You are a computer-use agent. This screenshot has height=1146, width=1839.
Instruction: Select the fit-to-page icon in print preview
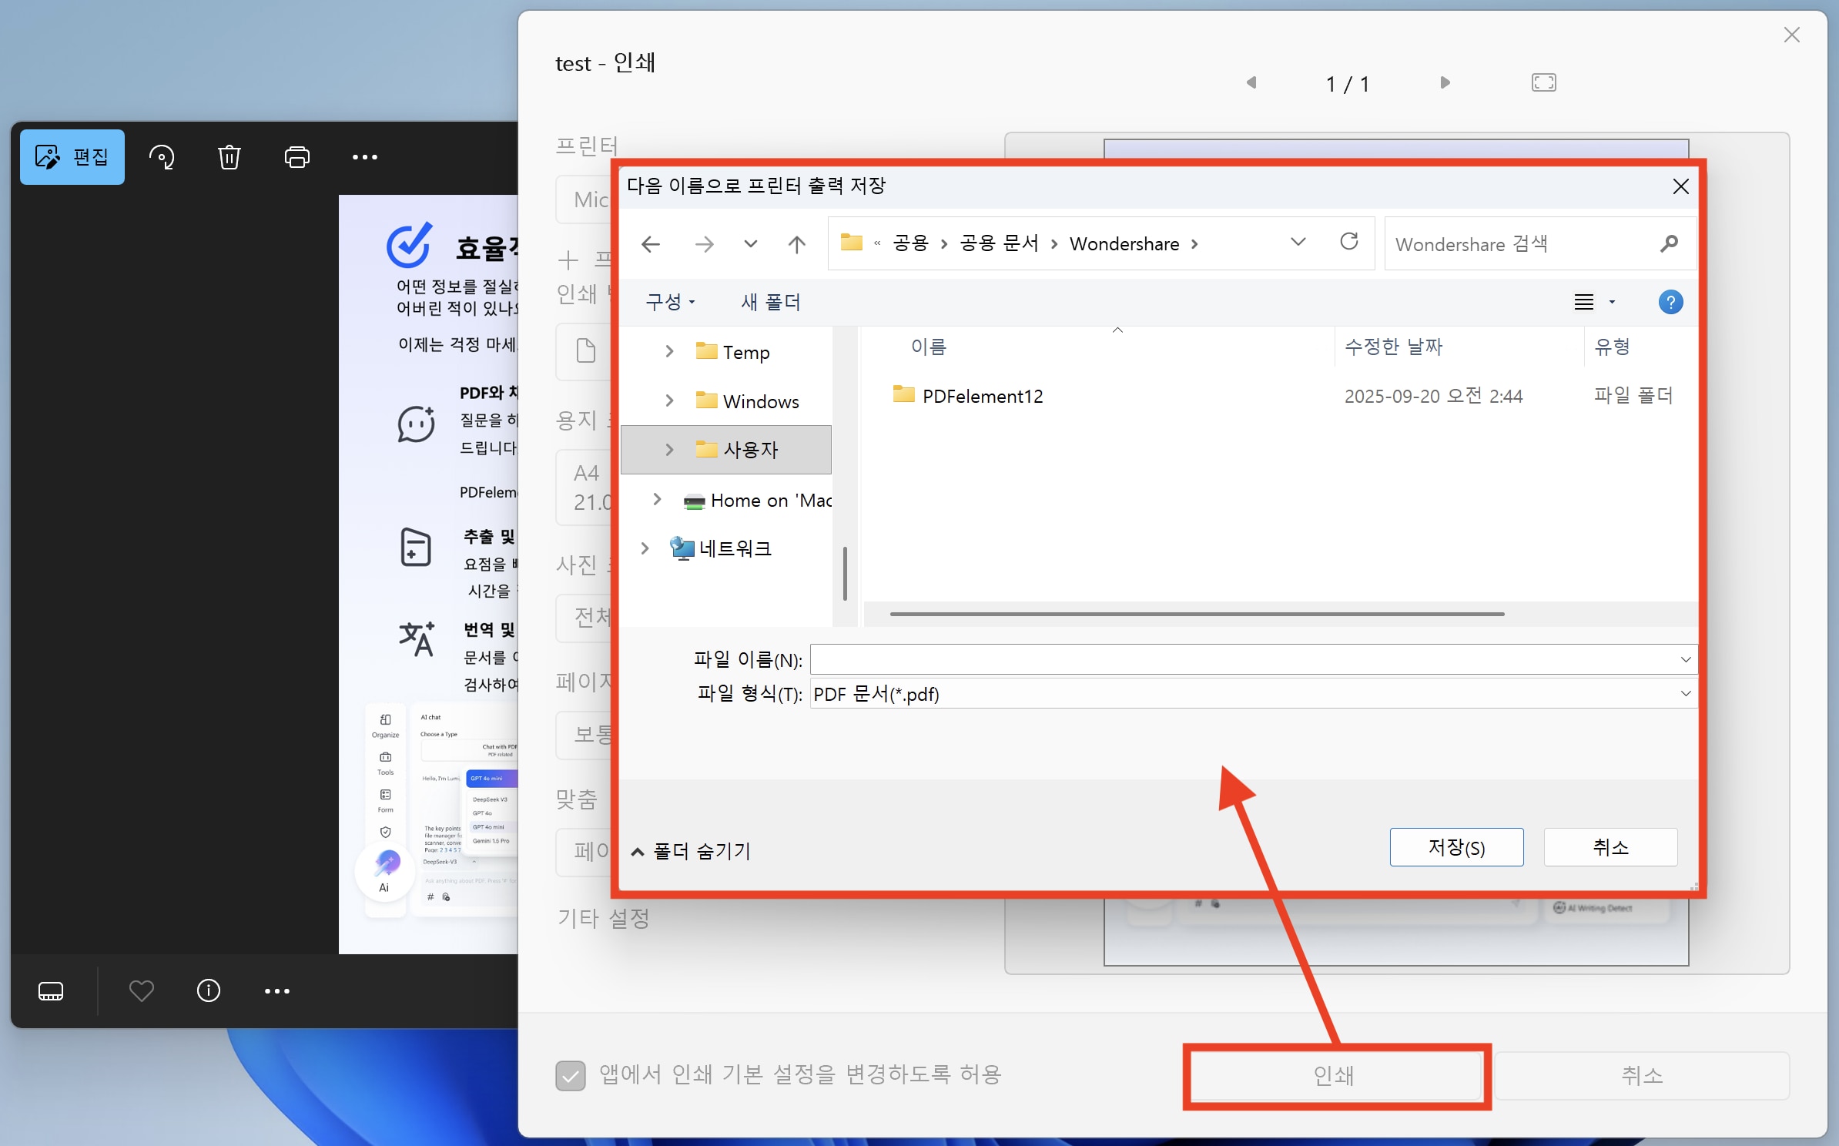[1543, 82]
